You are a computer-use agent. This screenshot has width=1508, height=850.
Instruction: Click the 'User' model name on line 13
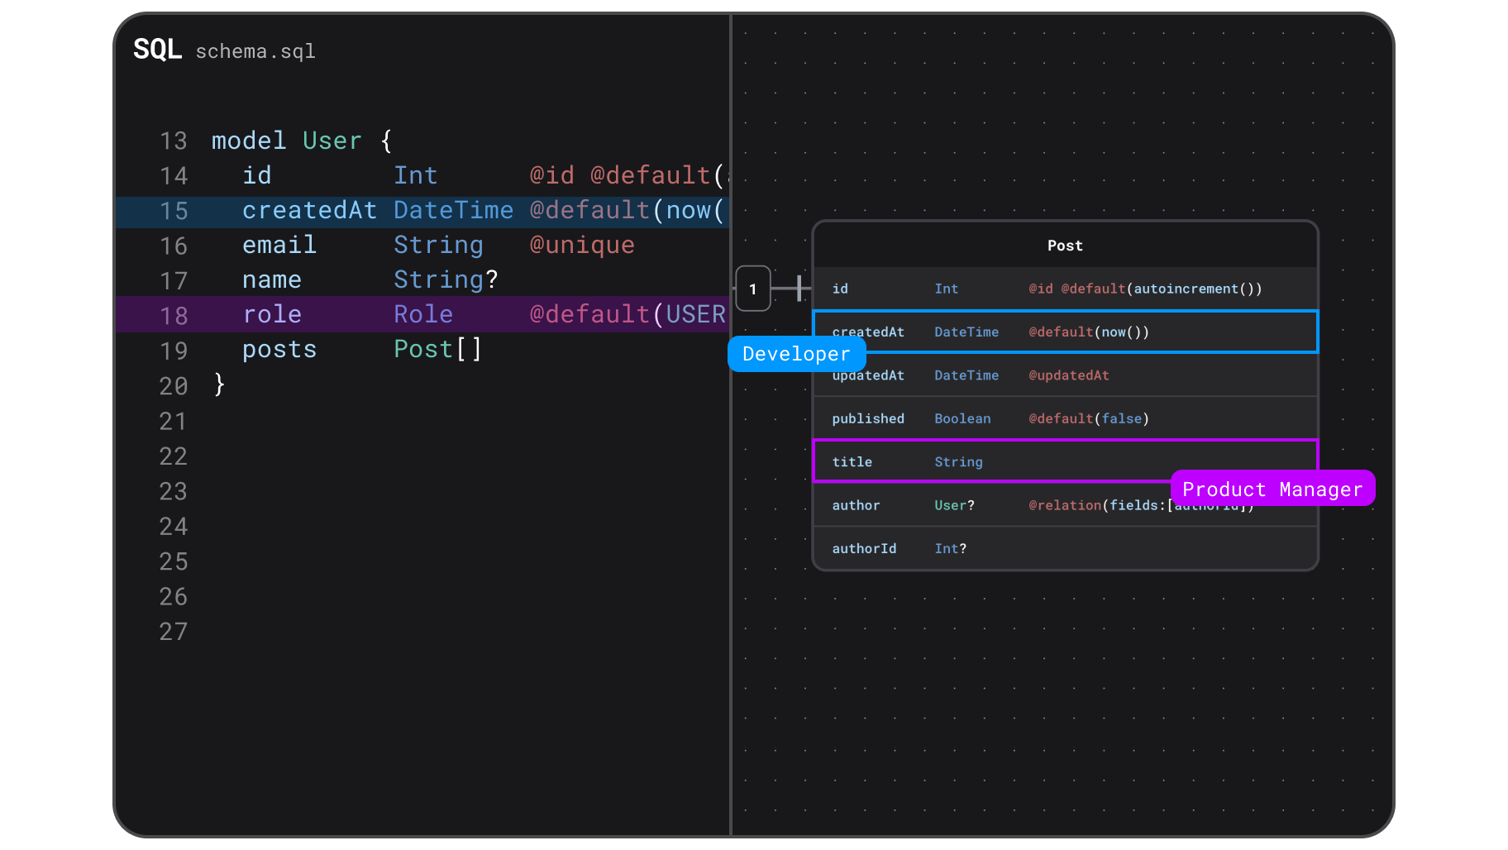tap(332, 141)
